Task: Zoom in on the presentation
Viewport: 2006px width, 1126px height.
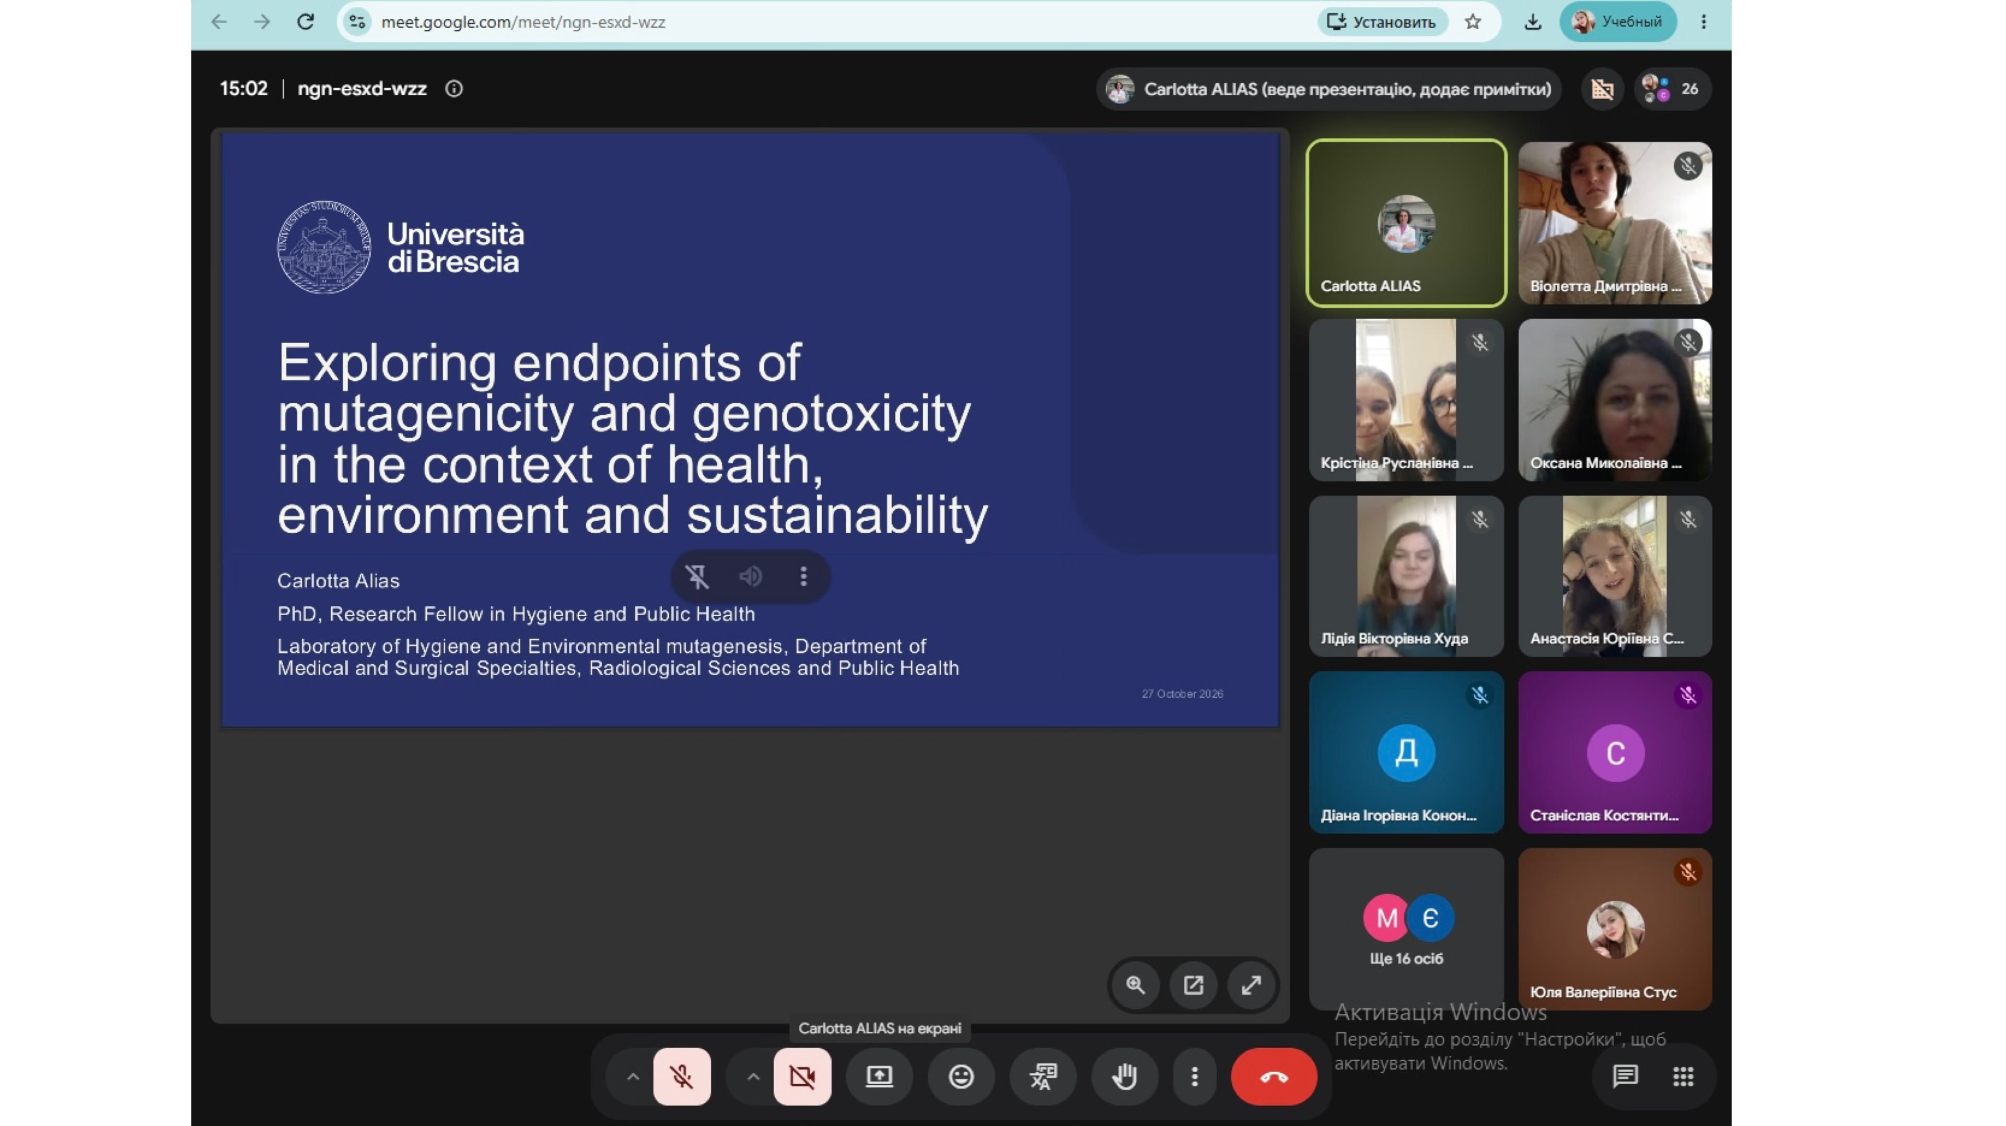Action: coord(1135,985)
